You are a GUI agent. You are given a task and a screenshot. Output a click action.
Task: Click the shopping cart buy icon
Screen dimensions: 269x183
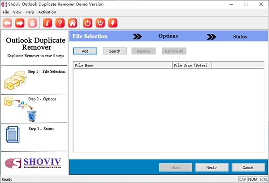point(100,22)
